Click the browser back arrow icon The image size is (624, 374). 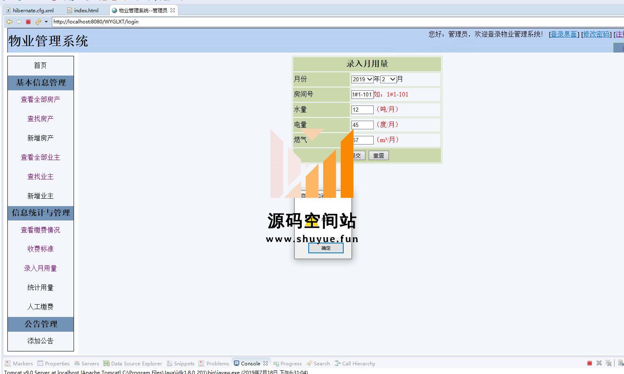pyautogui.click(x=9, y=22)
